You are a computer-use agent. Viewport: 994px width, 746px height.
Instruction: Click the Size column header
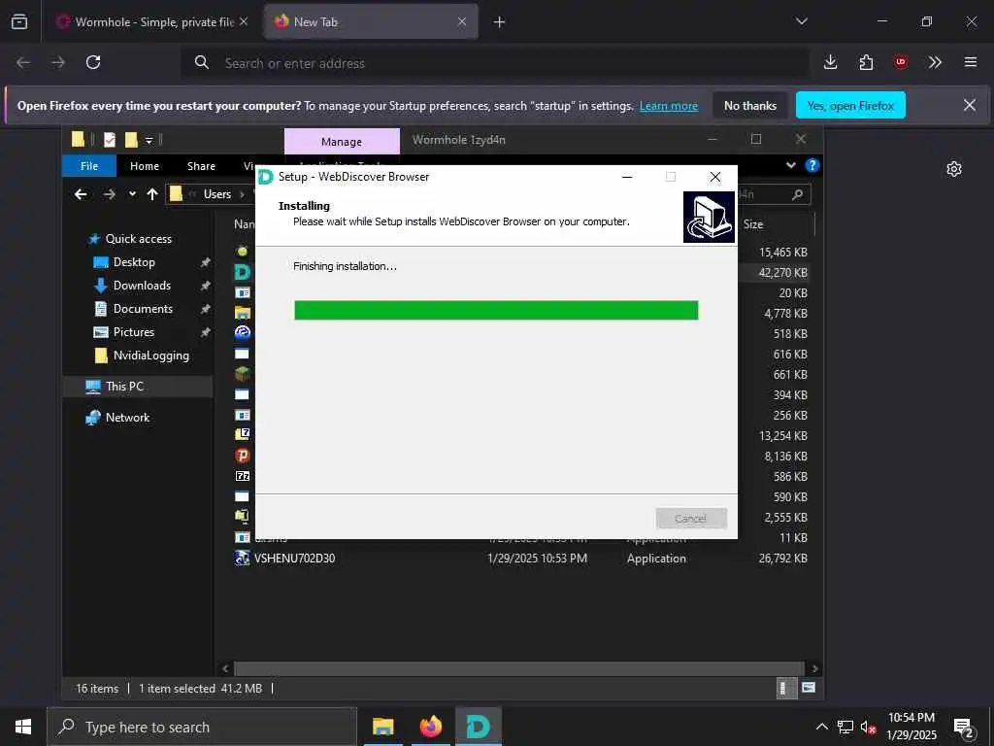(x=753, y=224)
